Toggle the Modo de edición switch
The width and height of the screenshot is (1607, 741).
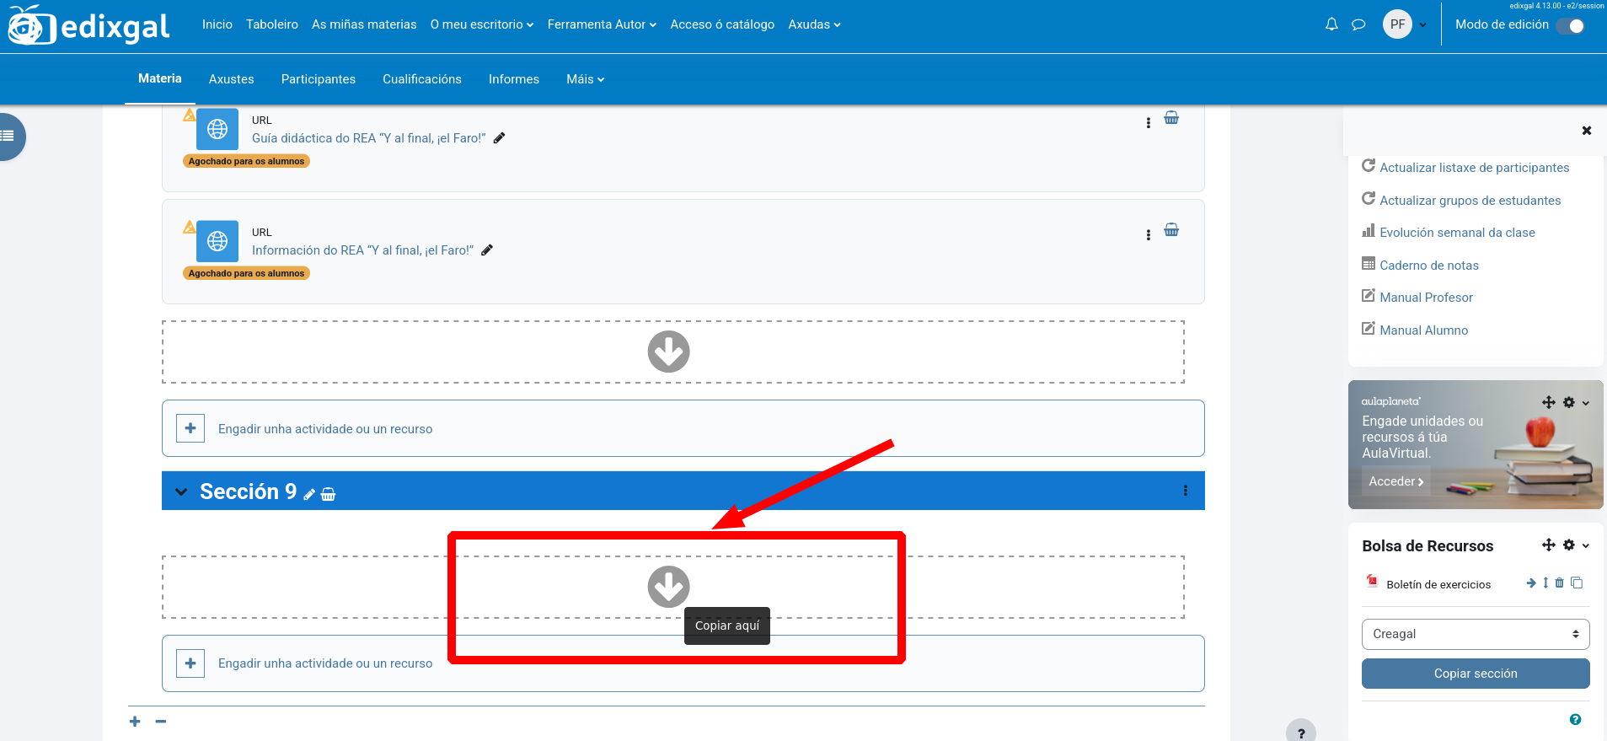pos(1570,25)
